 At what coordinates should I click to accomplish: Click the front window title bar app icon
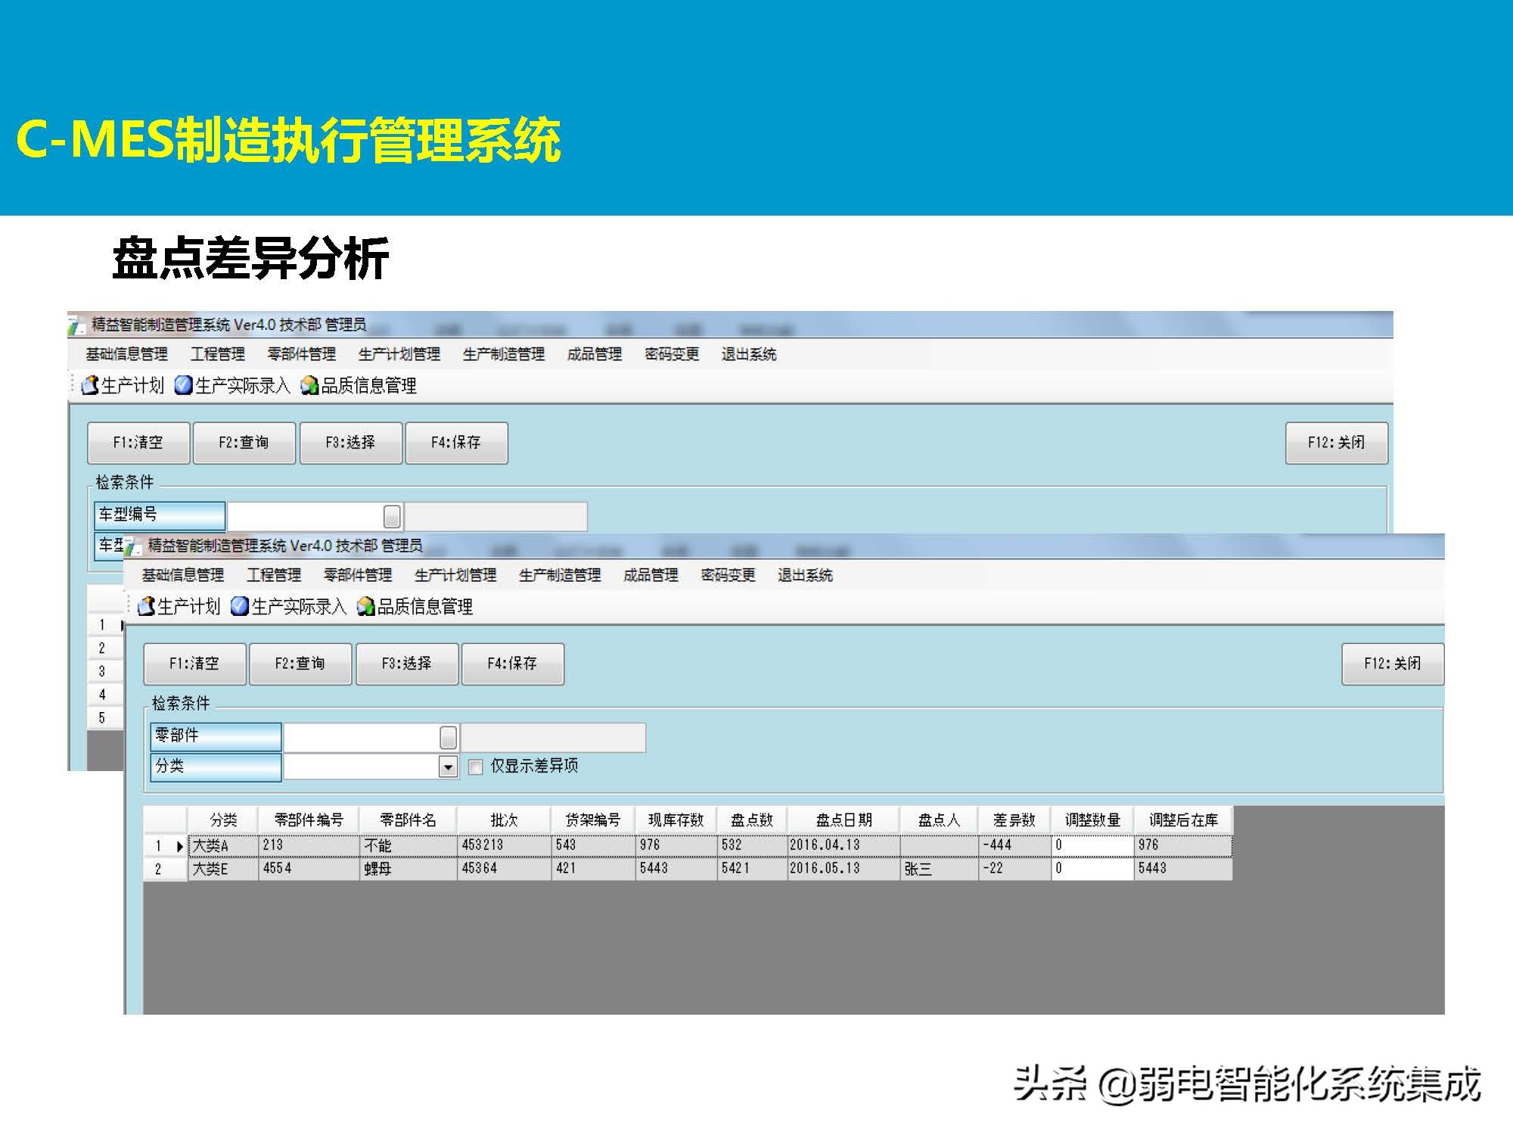133,546
